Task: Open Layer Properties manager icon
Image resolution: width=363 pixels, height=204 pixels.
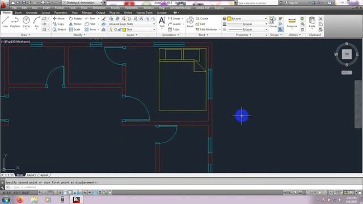Action: pos(111,19)
